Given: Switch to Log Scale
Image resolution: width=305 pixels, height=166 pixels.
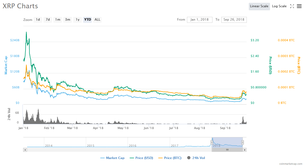Looking at the screenshot, I should coord(279,6).
